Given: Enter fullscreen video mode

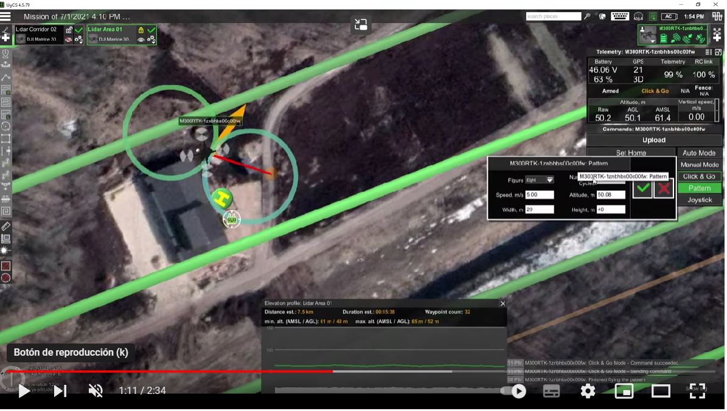Looking at the screenshot, I should [697, 391].
